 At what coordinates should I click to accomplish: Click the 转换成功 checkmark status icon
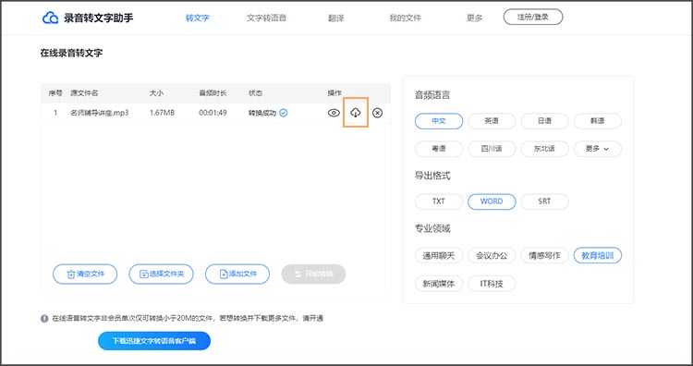[x=284, y=113]
